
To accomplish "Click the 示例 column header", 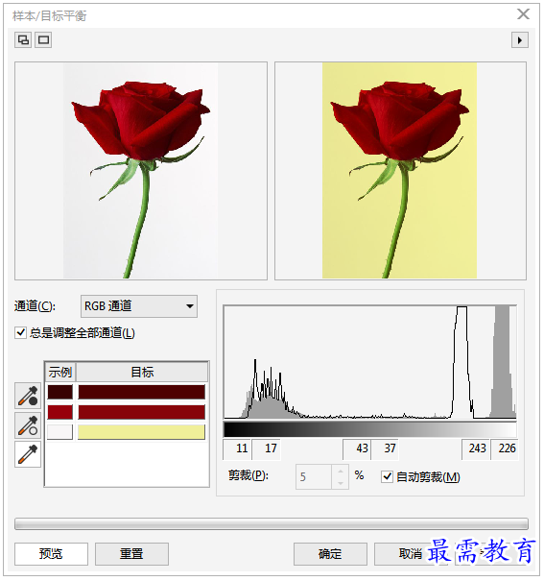I will pyautogui.click(x=60, y=372).
